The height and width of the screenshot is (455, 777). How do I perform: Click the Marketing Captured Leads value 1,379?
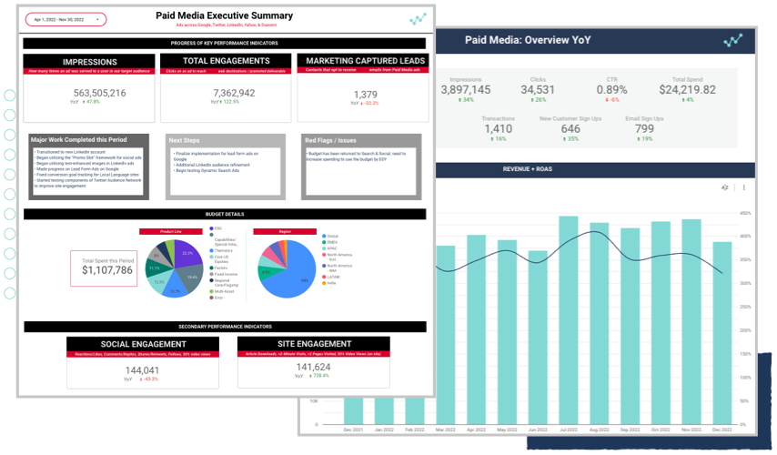coord(365,94)
